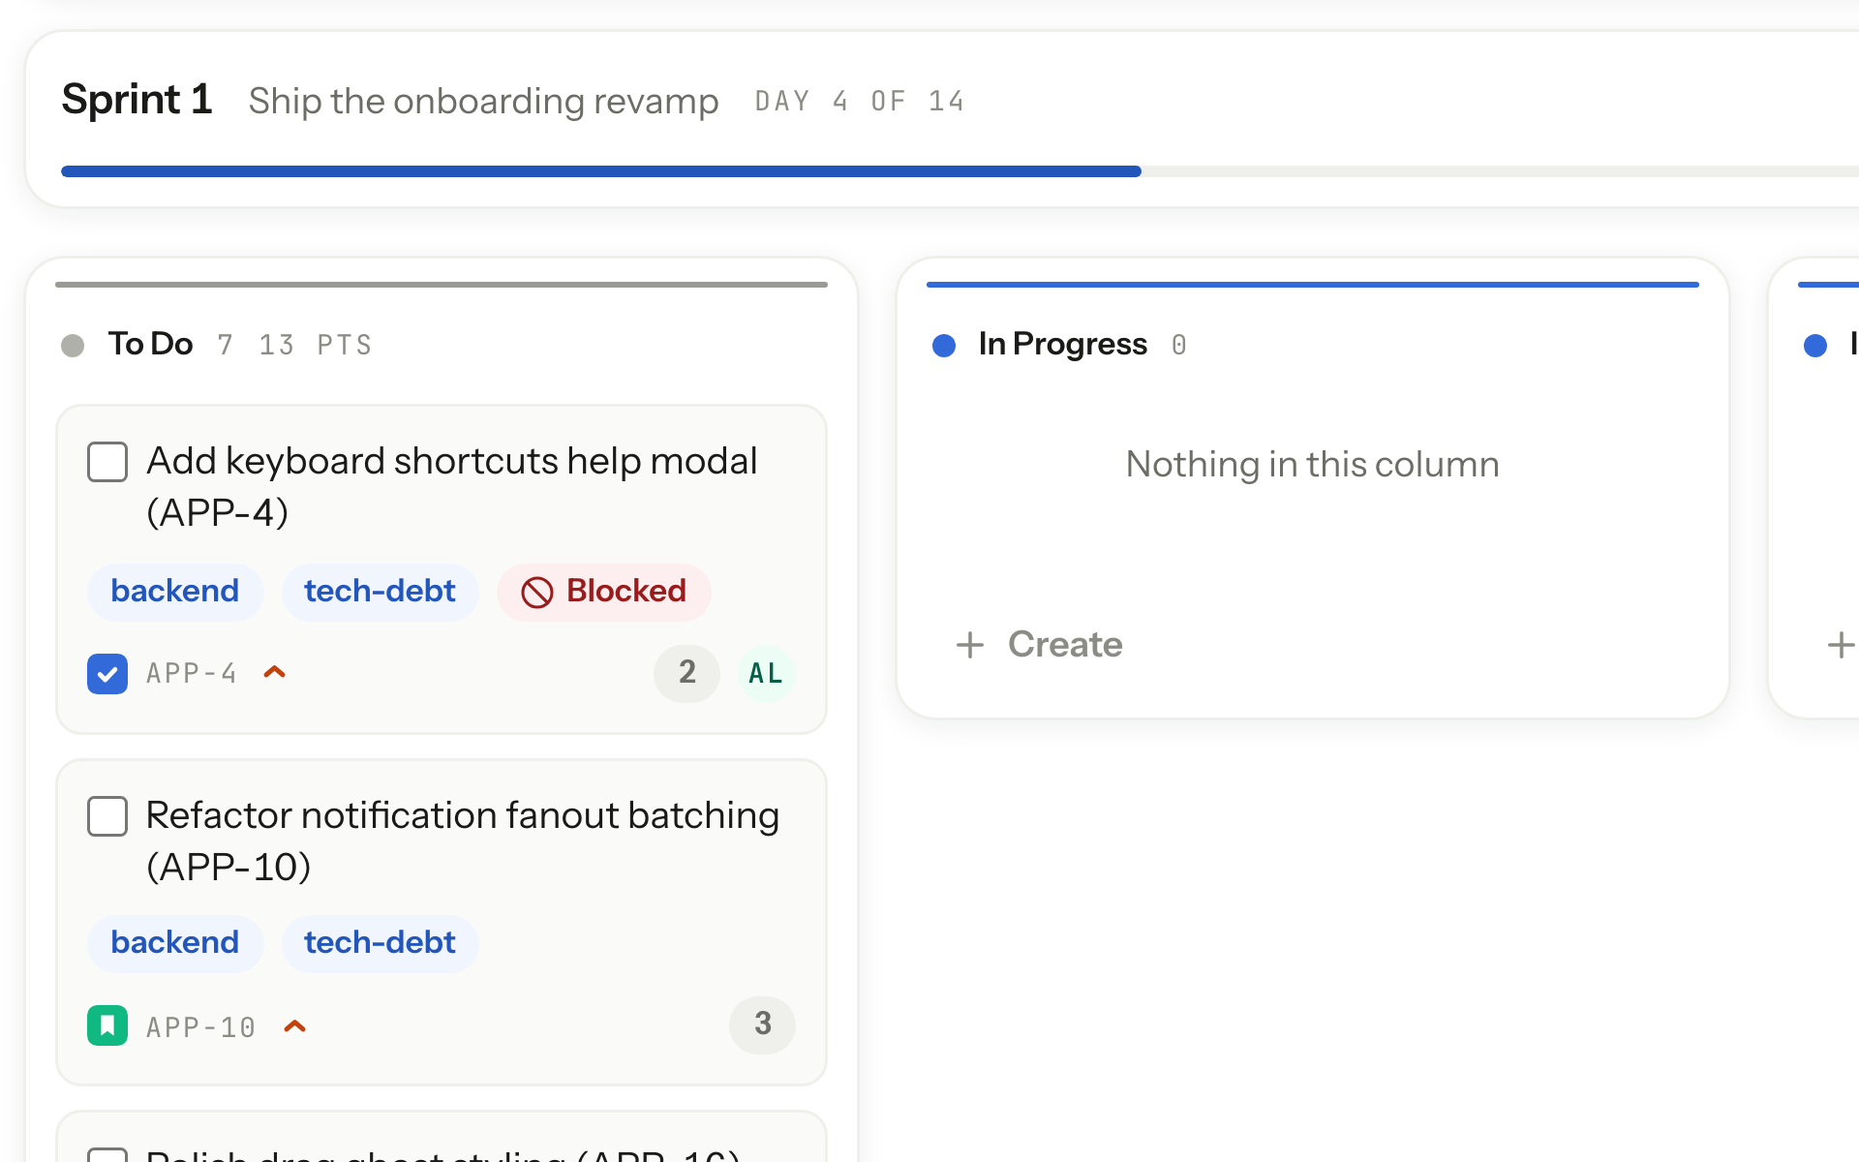Select the backend tag on the APP-4 card
The width and height of the screenshot is (1859, 1162).
click(175, 592)
